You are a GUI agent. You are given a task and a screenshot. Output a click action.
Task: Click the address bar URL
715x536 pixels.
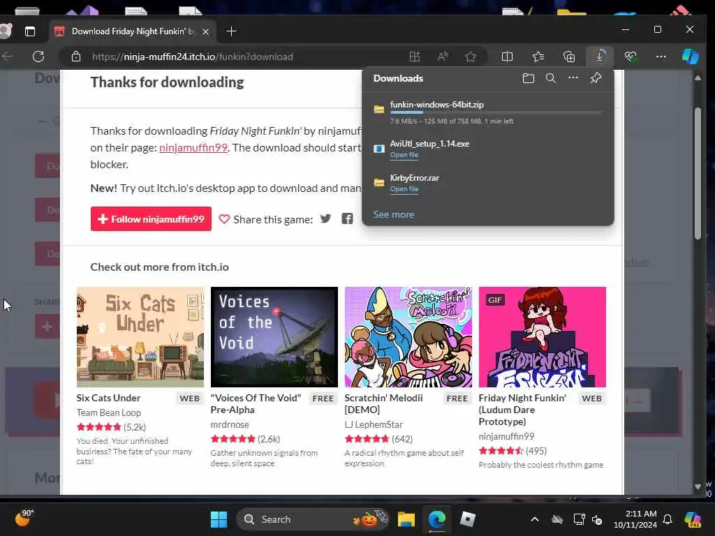point(193,57)
